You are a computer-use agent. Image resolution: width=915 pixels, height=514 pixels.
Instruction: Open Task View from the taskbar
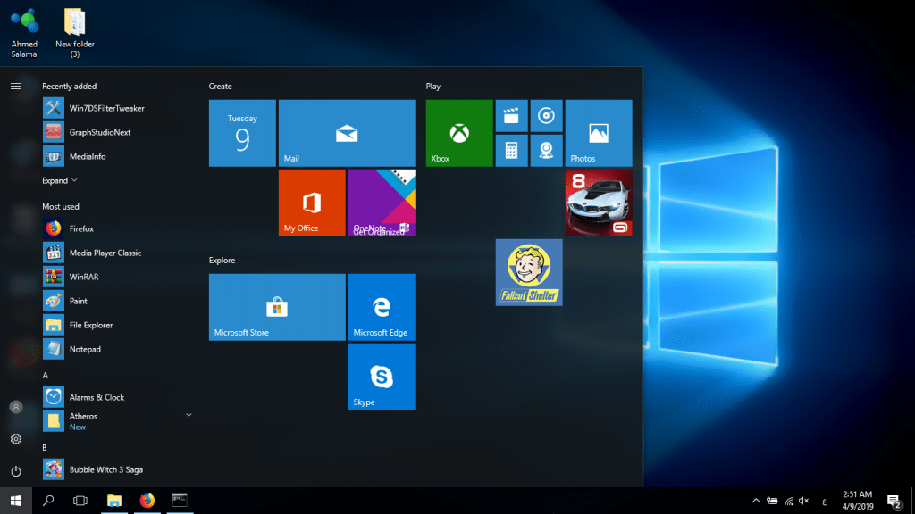(80, 501)
